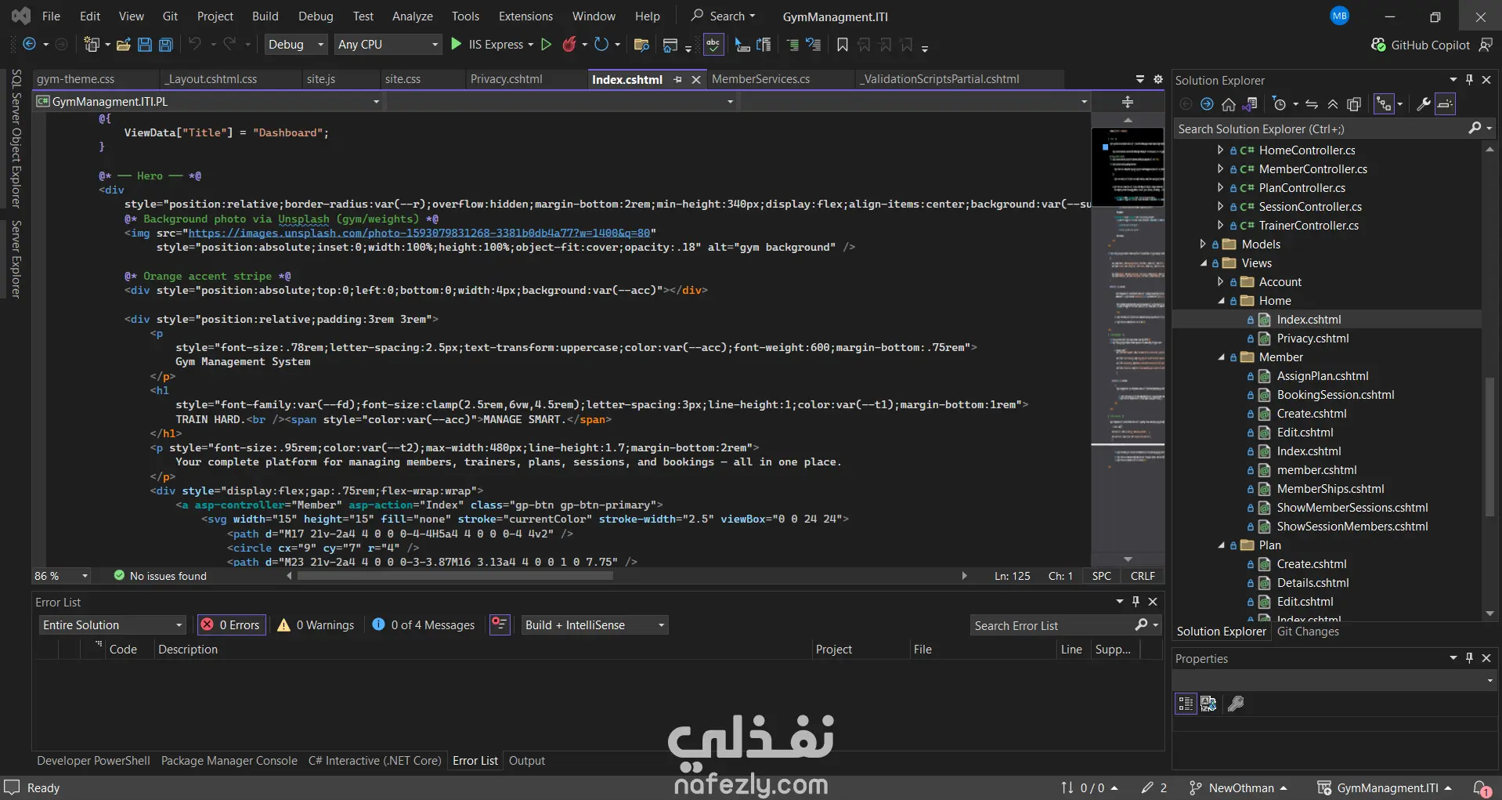
Task: Expand the Account folder
Action: (1220, 282)
